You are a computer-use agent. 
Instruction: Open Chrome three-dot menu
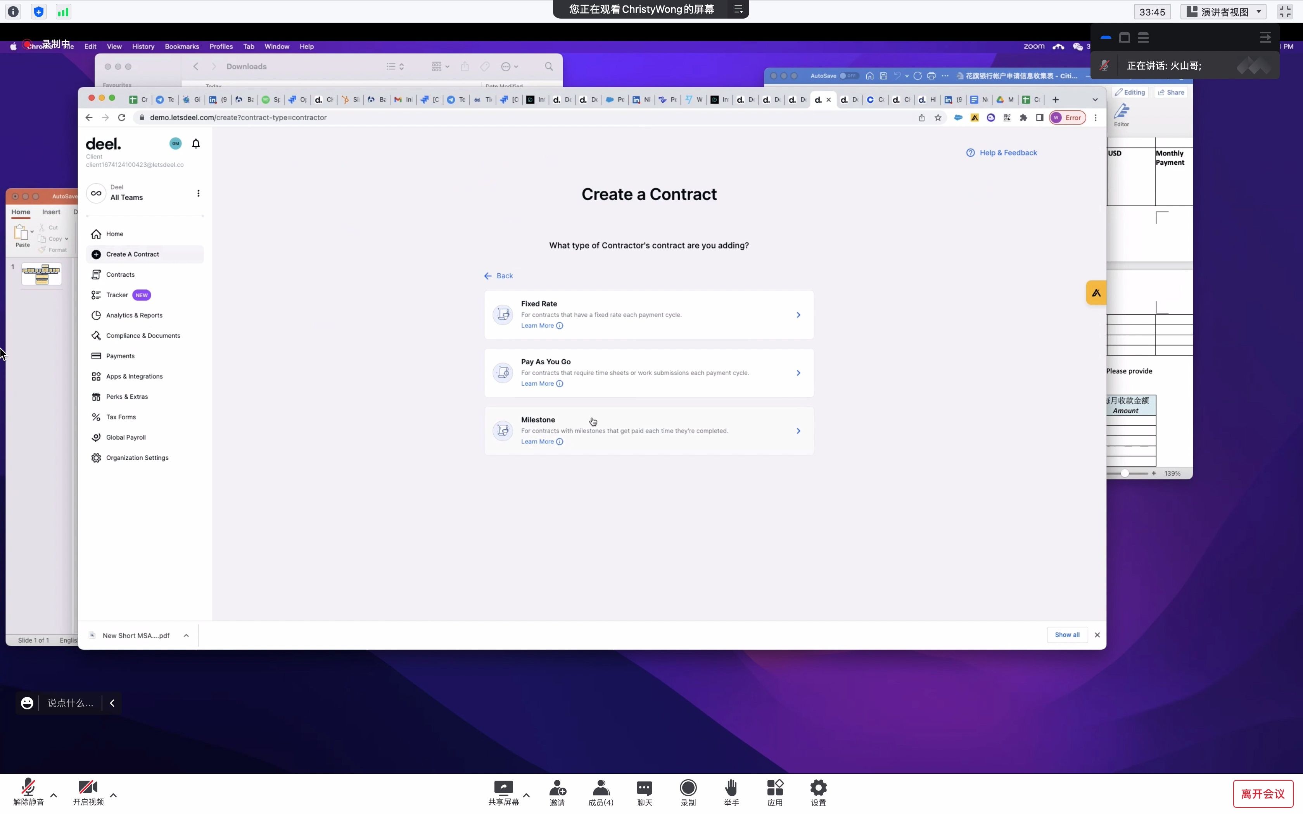tap(1095, 118)
